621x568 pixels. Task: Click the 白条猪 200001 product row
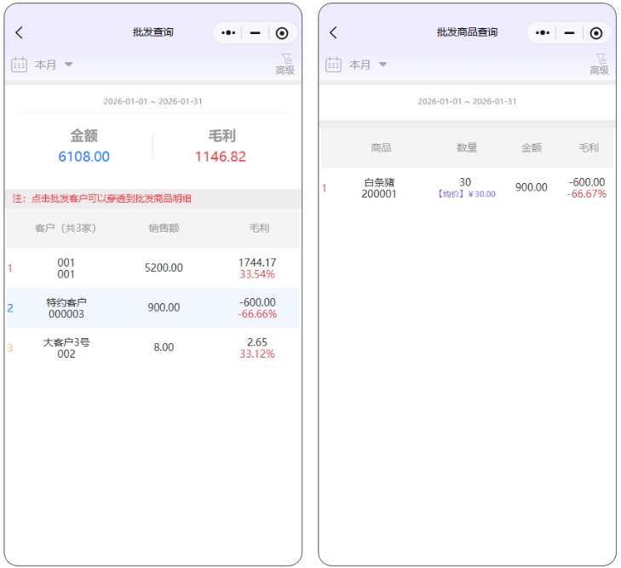pos(466,187)
